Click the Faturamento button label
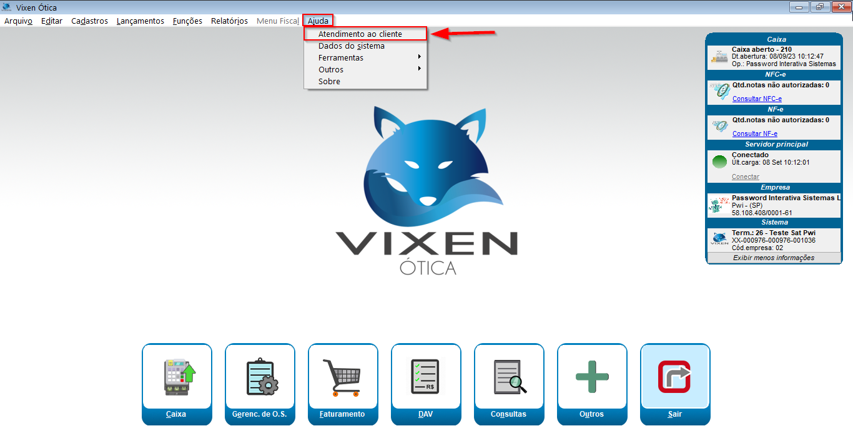Image resolution: width=853 pixels, height=446 pixels. tap(342, 414)
